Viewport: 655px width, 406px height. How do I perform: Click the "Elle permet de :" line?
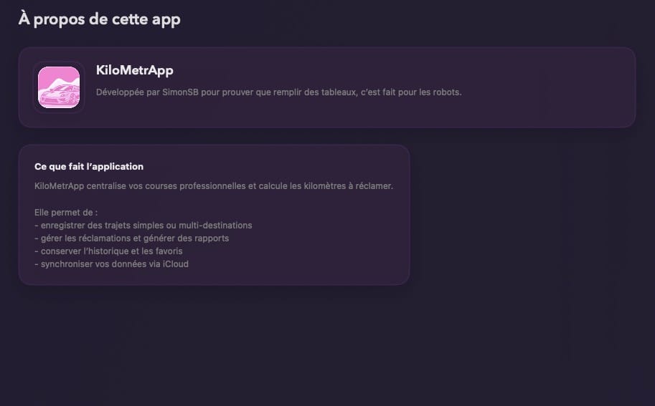tap(66, 213)
